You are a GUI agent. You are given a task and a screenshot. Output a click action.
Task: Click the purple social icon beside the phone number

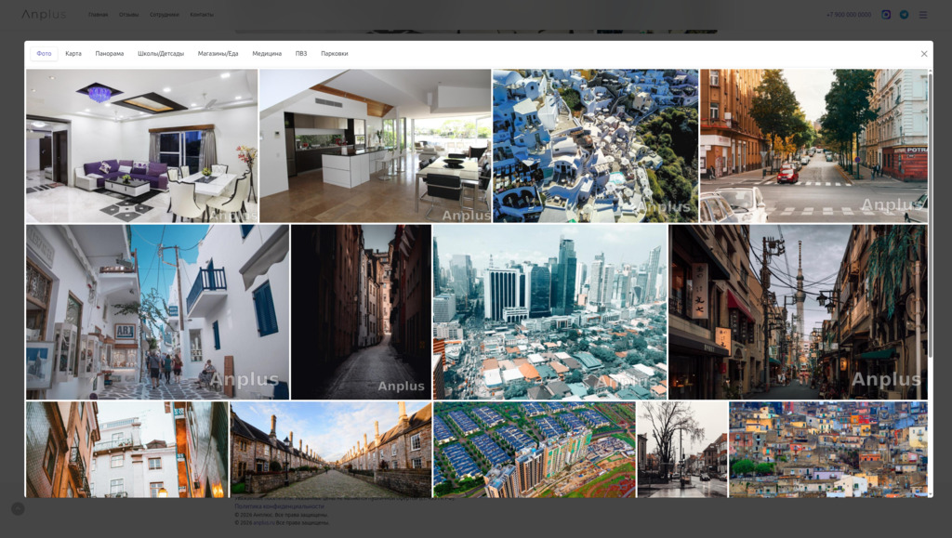(886, 15)
